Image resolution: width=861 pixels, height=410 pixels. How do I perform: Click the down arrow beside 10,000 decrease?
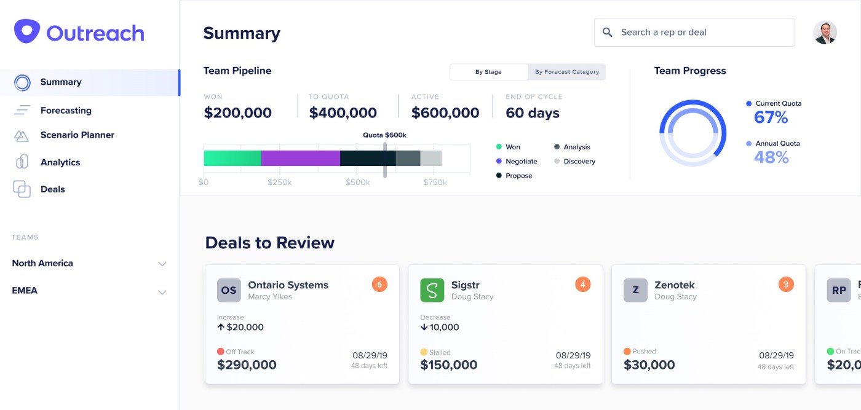click(x=424, y=328)
